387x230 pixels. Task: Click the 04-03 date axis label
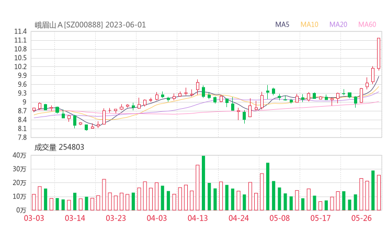pyautogui.click(x=157, y=218)
